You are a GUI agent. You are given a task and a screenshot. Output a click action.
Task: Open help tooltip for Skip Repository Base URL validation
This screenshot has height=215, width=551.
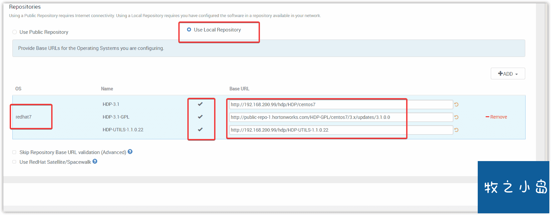click(x=130, y=152)
